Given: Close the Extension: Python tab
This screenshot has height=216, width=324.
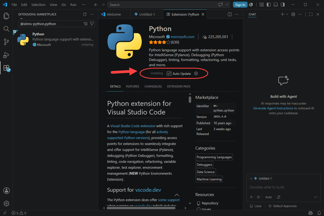Looking at the screenshot, I should pos(203,14).
